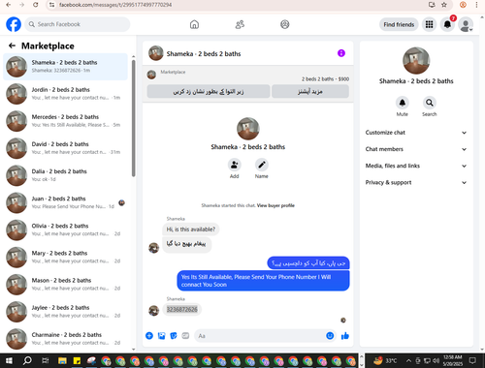Screen dimensions: 485x368
Task: Open Windows taskbar search
Action: tap(27, 360)
